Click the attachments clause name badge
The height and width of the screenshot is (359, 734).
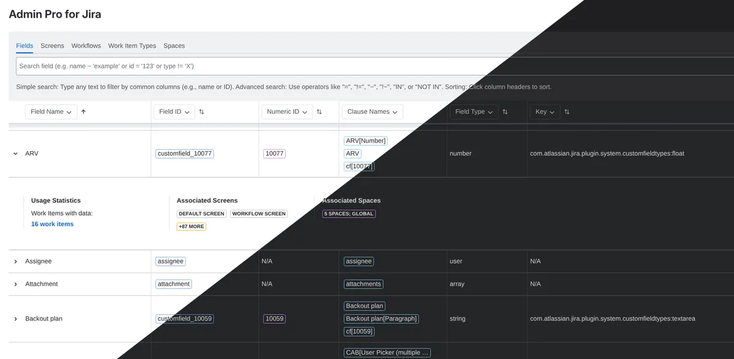point(364,284)
